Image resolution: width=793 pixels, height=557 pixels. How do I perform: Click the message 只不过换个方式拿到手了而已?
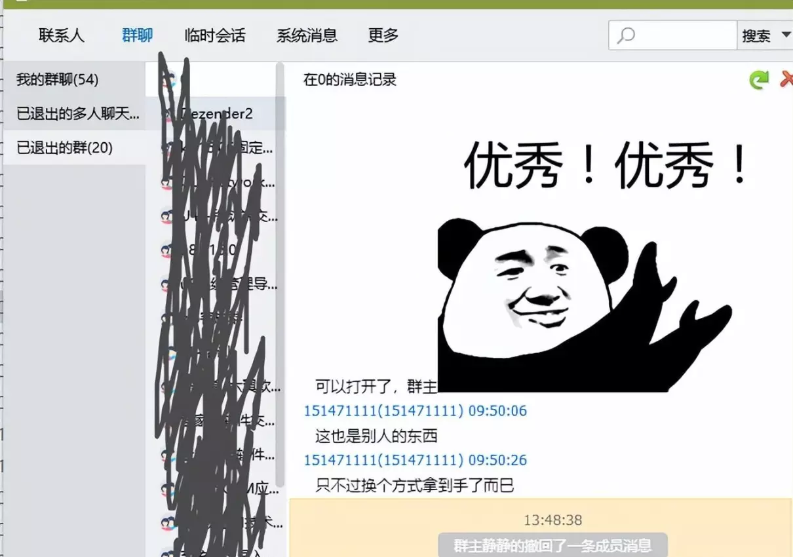coord(414,485)
